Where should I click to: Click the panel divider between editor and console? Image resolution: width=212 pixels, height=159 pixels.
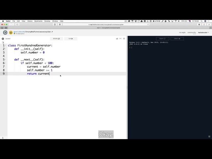click(x=127, y=87)
